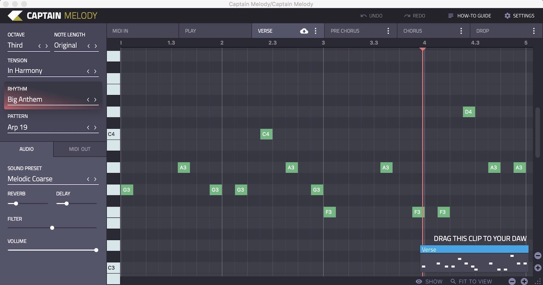Click the Settings gear icon
543x285 pixels.
coord(507,16)
